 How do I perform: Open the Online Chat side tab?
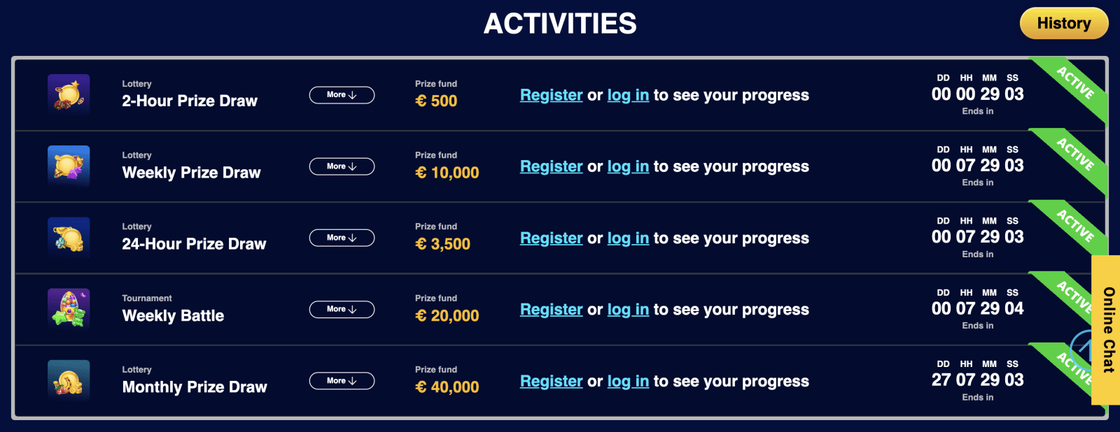coord(1107,329)
